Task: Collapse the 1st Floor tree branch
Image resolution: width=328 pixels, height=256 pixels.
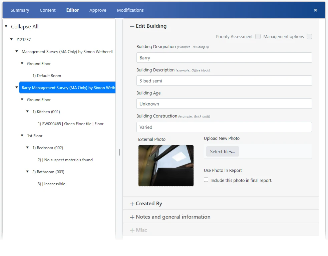Action: [x=22, y=136]
